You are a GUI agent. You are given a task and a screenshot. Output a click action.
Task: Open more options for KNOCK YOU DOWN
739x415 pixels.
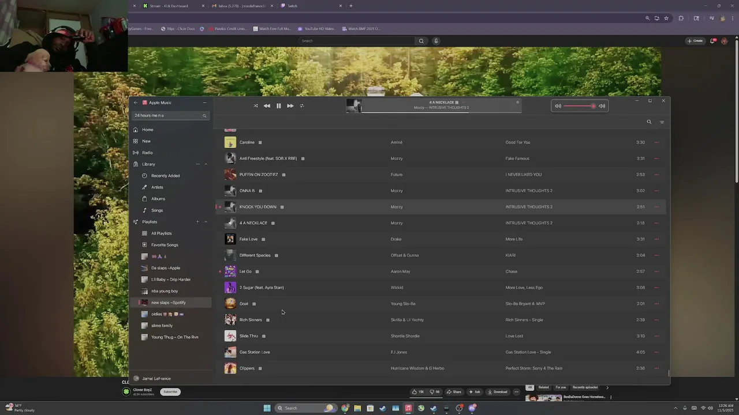(x=656, y=207)
